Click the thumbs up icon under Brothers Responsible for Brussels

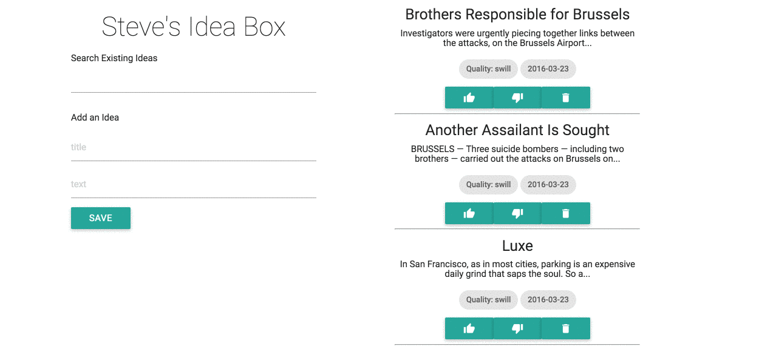tap(469, 97)
